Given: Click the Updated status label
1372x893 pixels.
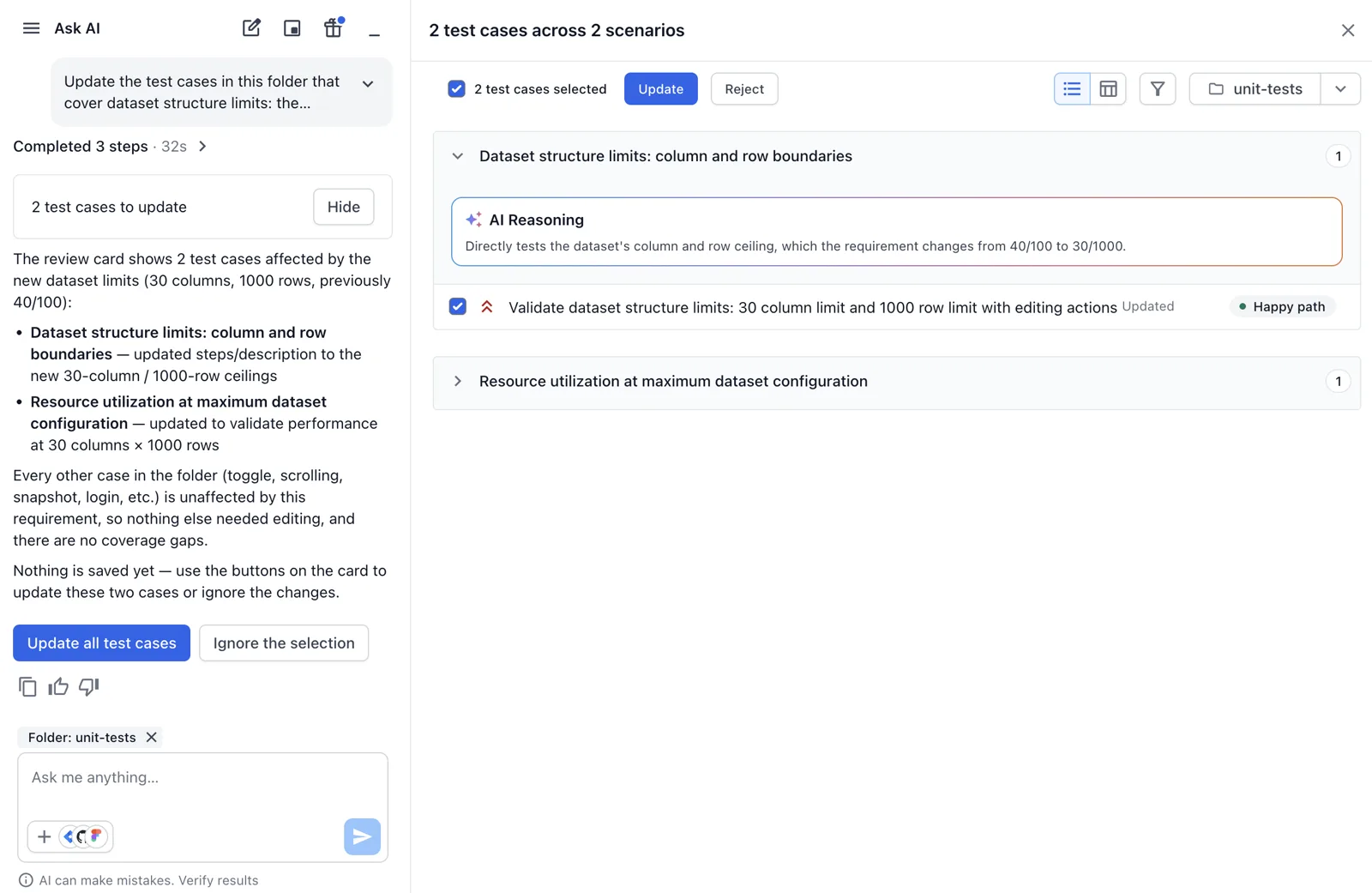Looking at the screenshot, I should tap(1148, 307).
